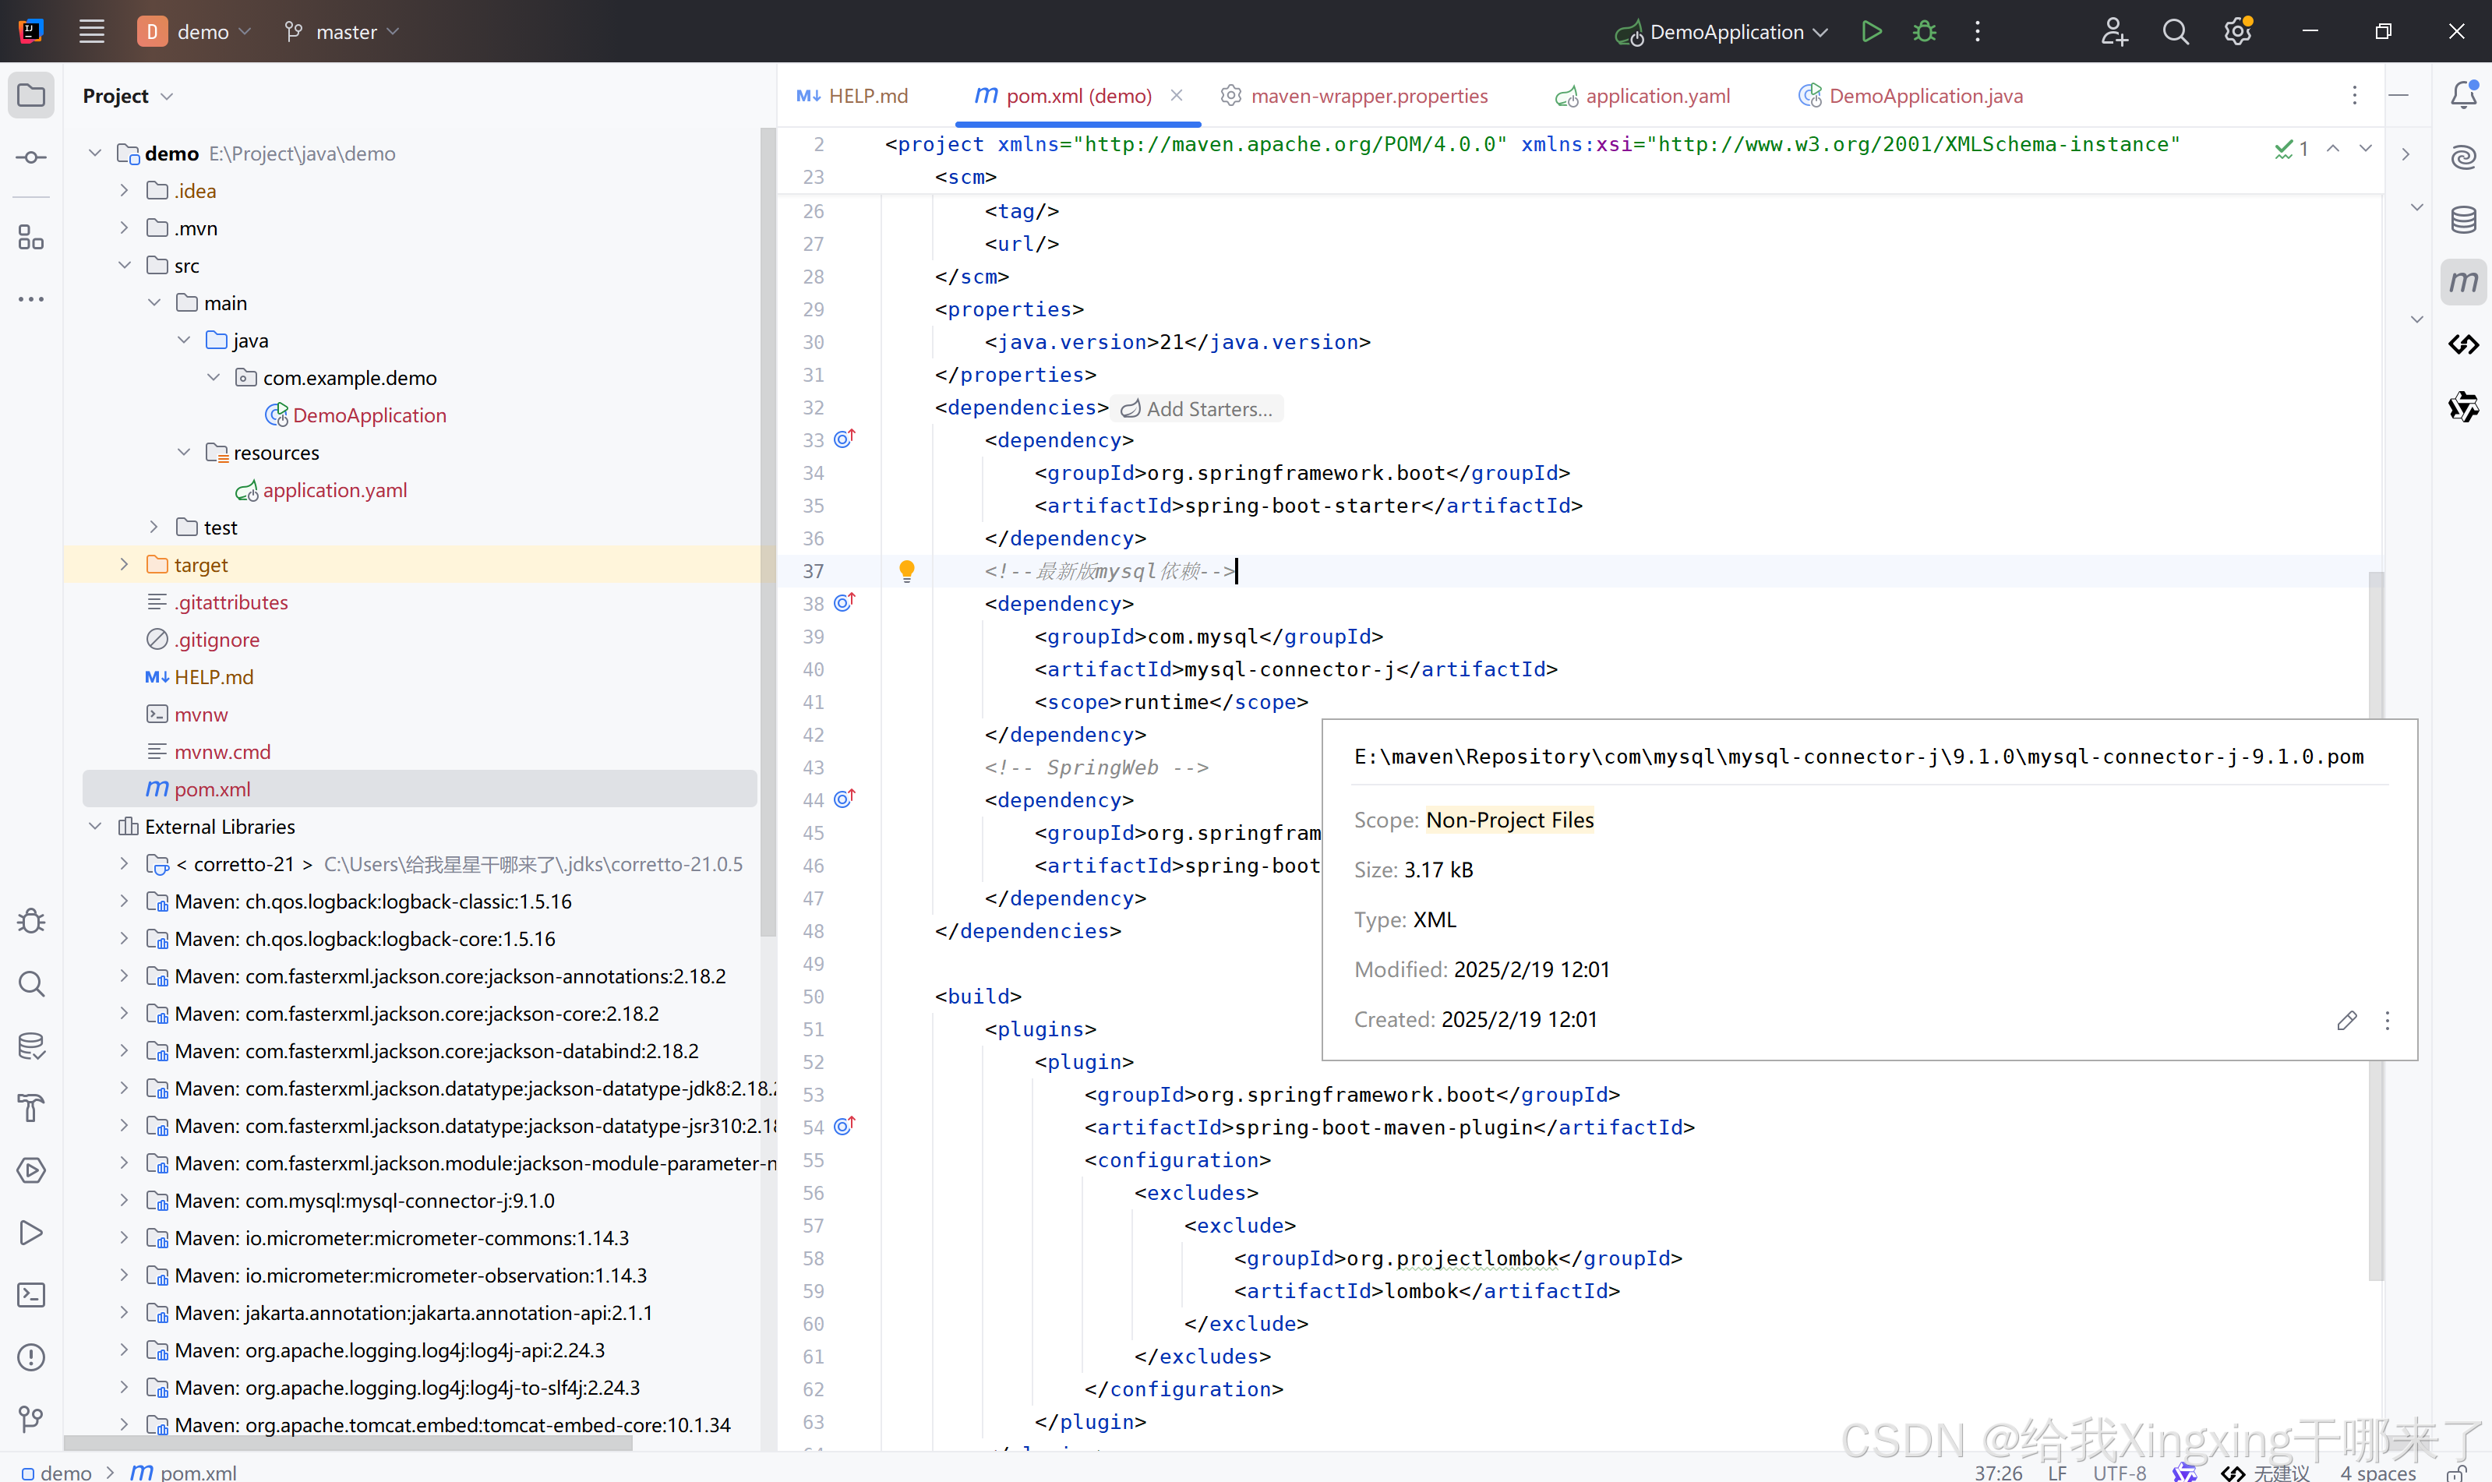
Task: Run DemoApplication with the green play button
Action: tap(1871, 32)
